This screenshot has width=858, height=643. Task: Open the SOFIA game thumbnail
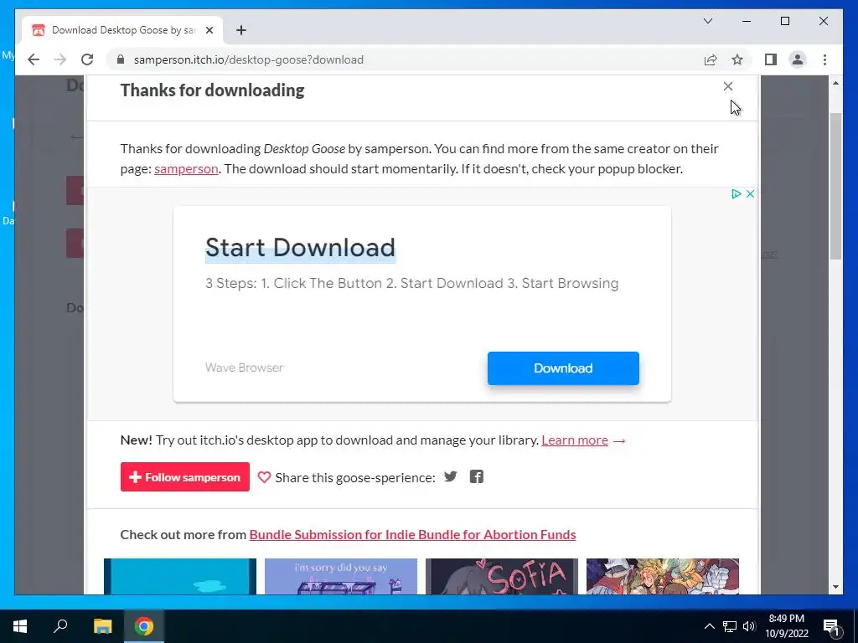[502, 576]
